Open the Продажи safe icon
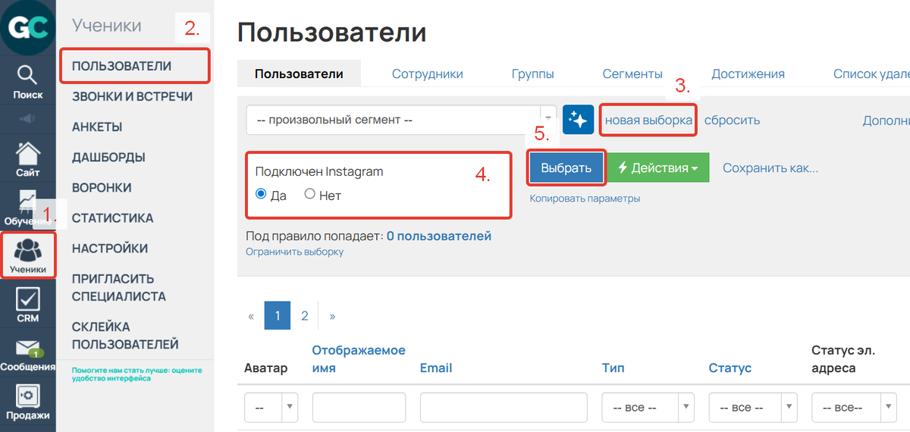Viewport: 910px width, 432px height. point(27,402)
